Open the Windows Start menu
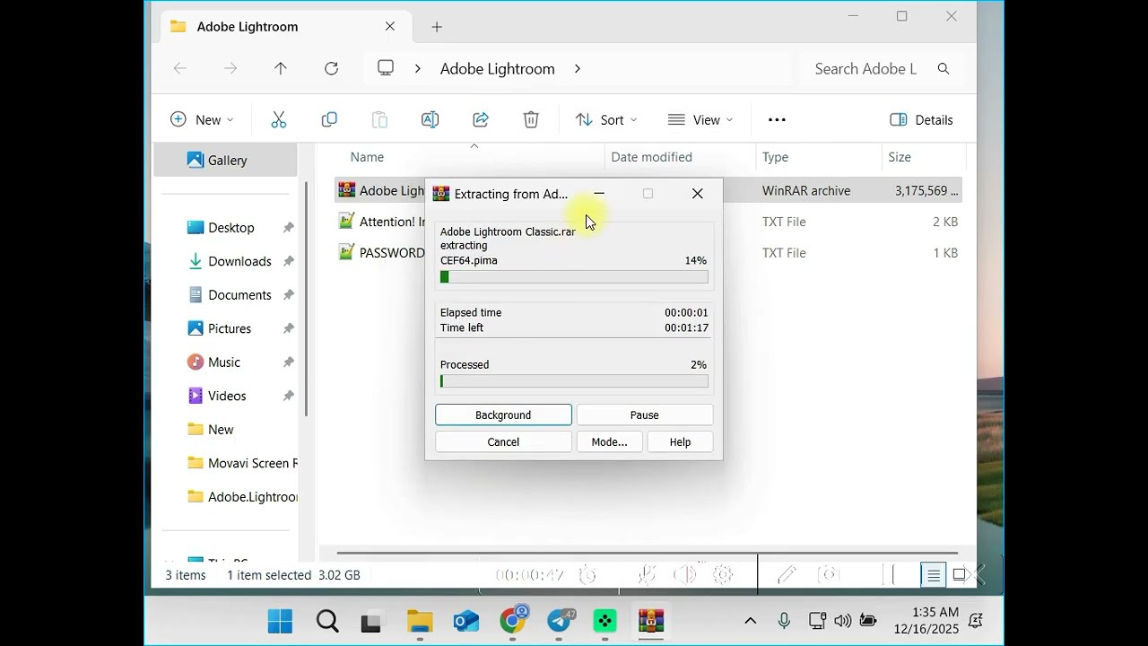This screenshot has height=646, width=1148. (x=280, y=621)
